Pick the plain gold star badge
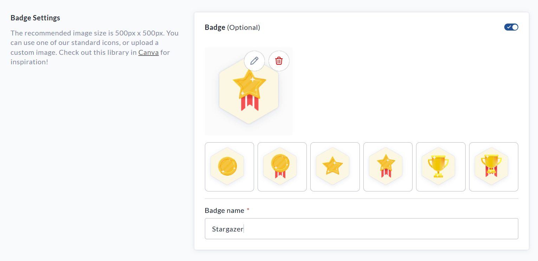 pyautogui.click(x=335, y=167)
